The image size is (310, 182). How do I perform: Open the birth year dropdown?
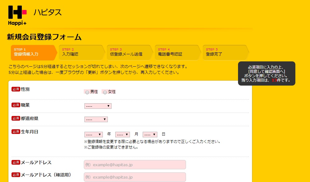(x=93, y=135)
